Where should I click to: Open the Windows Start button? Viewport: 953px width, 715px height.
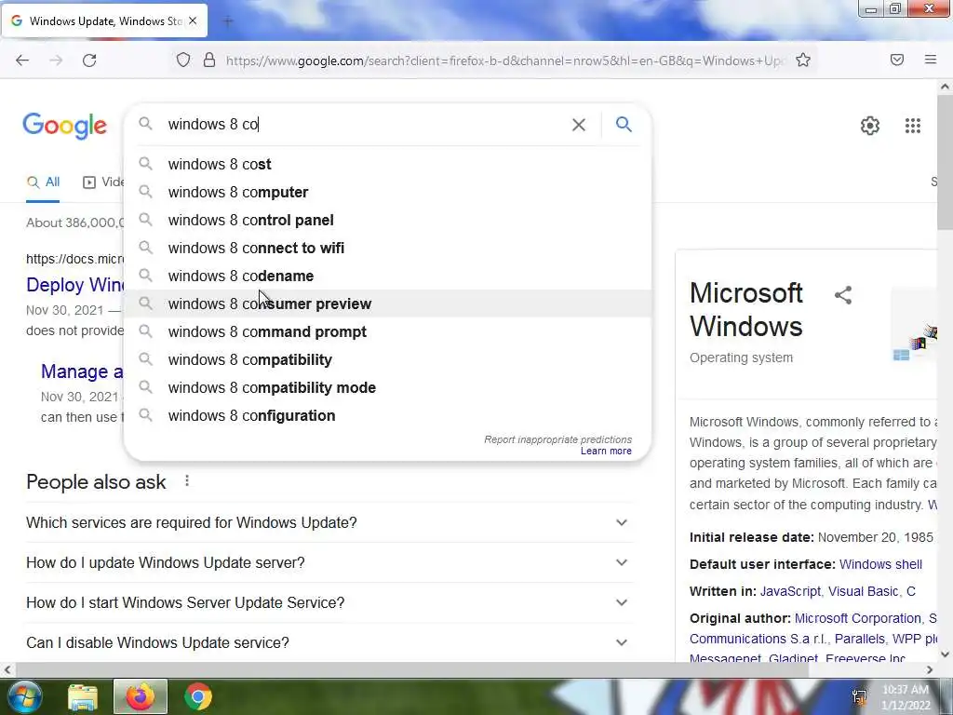click(x=25, y=696)
